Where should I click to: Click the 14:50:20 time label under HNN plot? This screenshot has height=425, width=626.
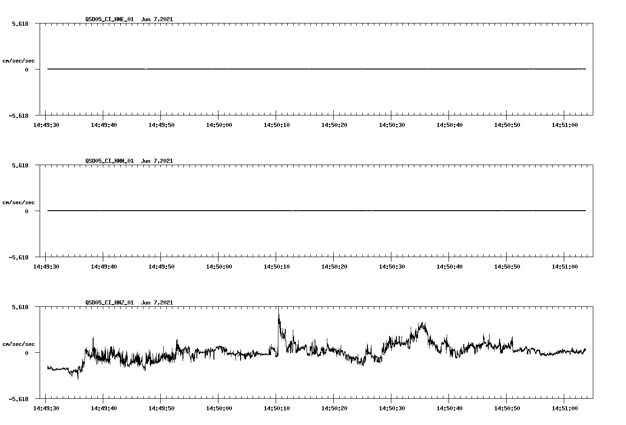tap(334, 267)
